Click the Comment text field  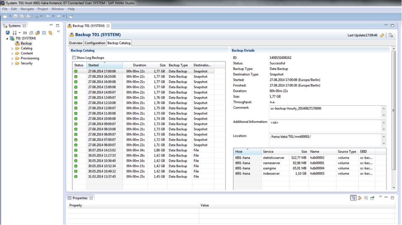[325, 111]
